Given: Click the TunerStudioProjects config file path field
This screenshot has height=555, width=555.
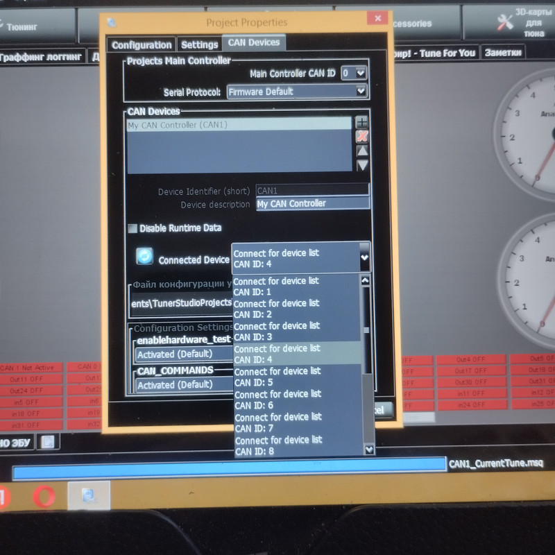Looking at the screenshot, I should [181, 304].
